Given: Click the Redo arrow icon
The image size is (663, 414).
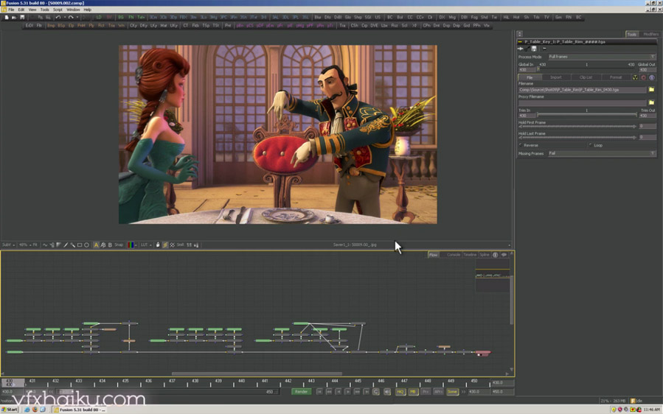Looking at the screenshot, I should coord(71,18).
